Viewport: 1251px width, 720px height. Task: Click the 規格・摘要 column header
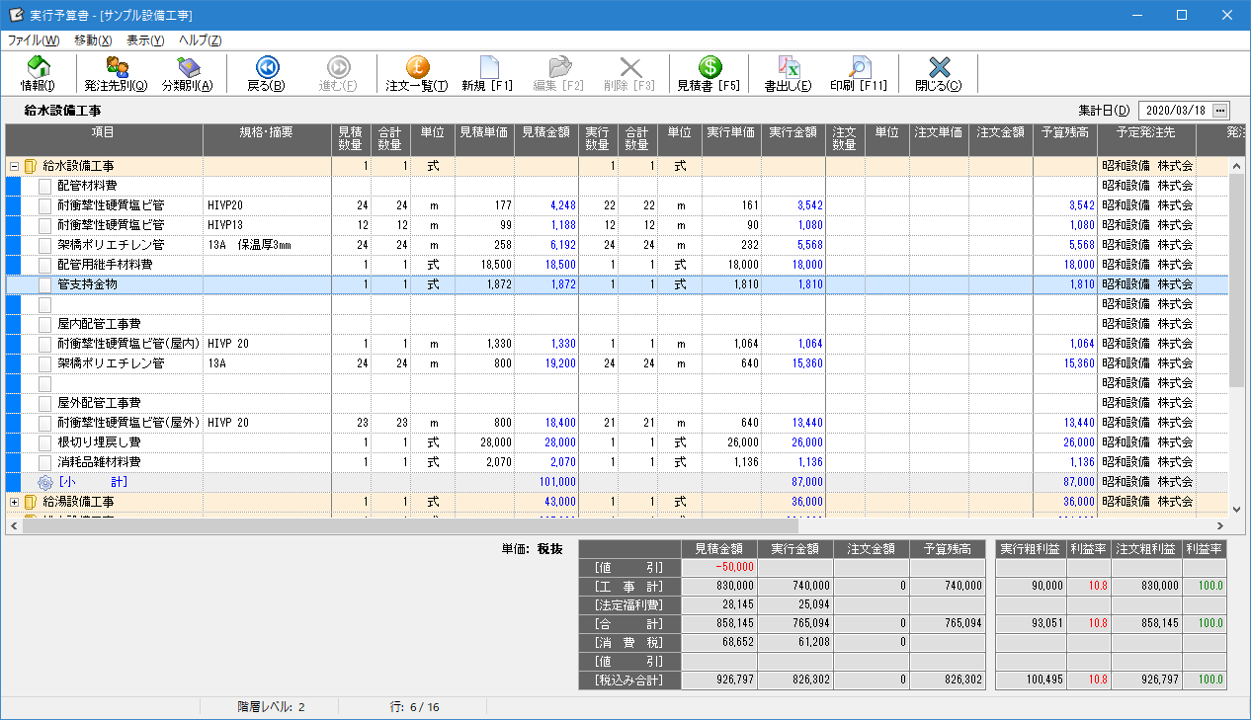coord(267,139)
